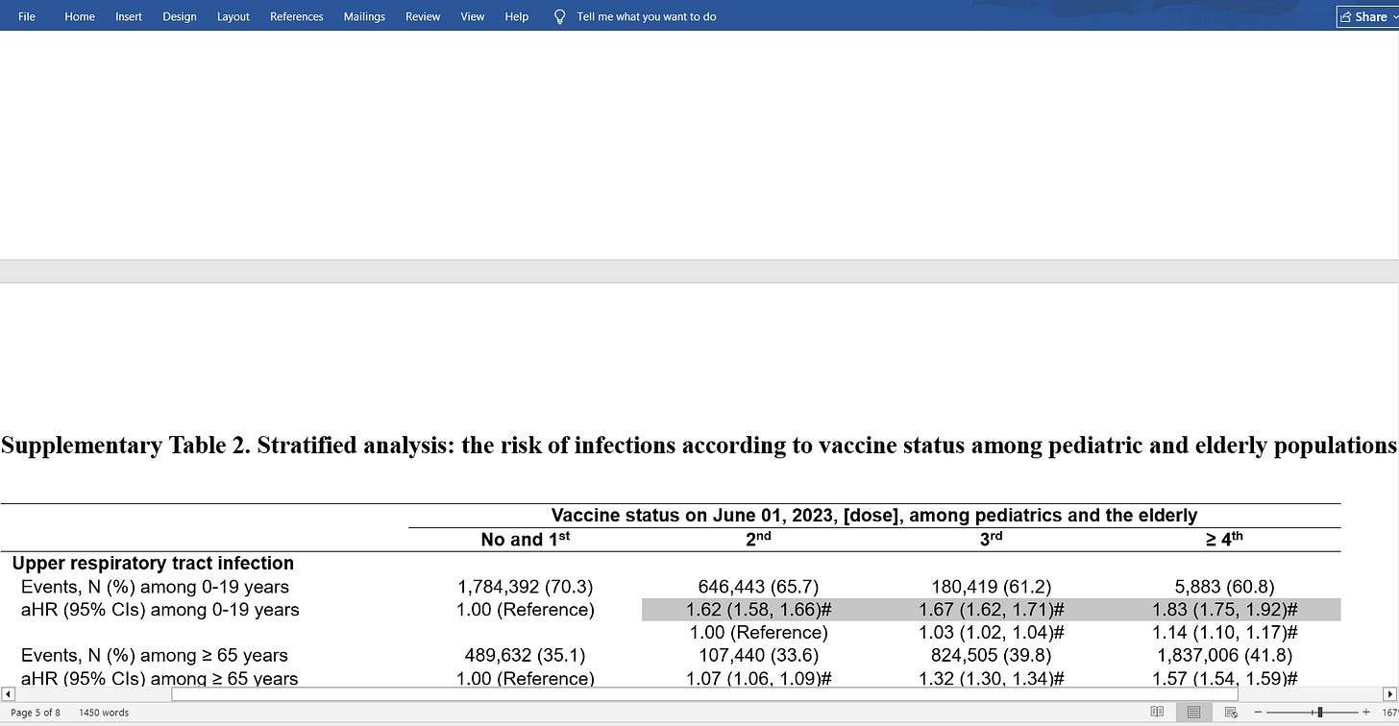Open the File menu
Image resolution: width=1399 pixels, height=726 pixels.
(x=27, y=16)
